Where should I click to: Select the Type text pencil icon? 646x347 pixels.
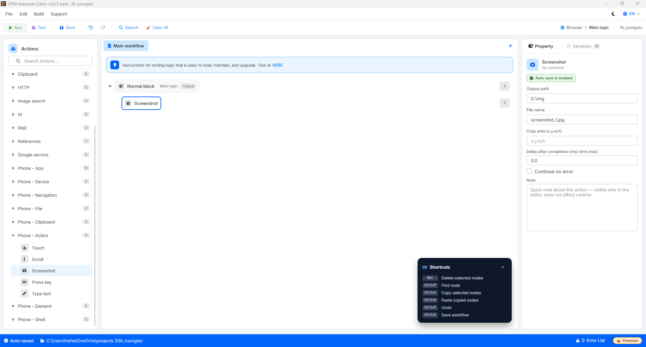tap(25, 294)
